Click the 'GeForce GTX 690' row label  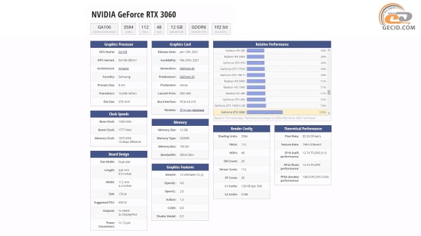(234, 100)
